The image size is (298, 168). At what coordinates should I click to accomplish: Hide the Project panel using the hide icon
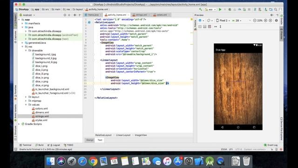pyautogui.click(x=80, y=15)
